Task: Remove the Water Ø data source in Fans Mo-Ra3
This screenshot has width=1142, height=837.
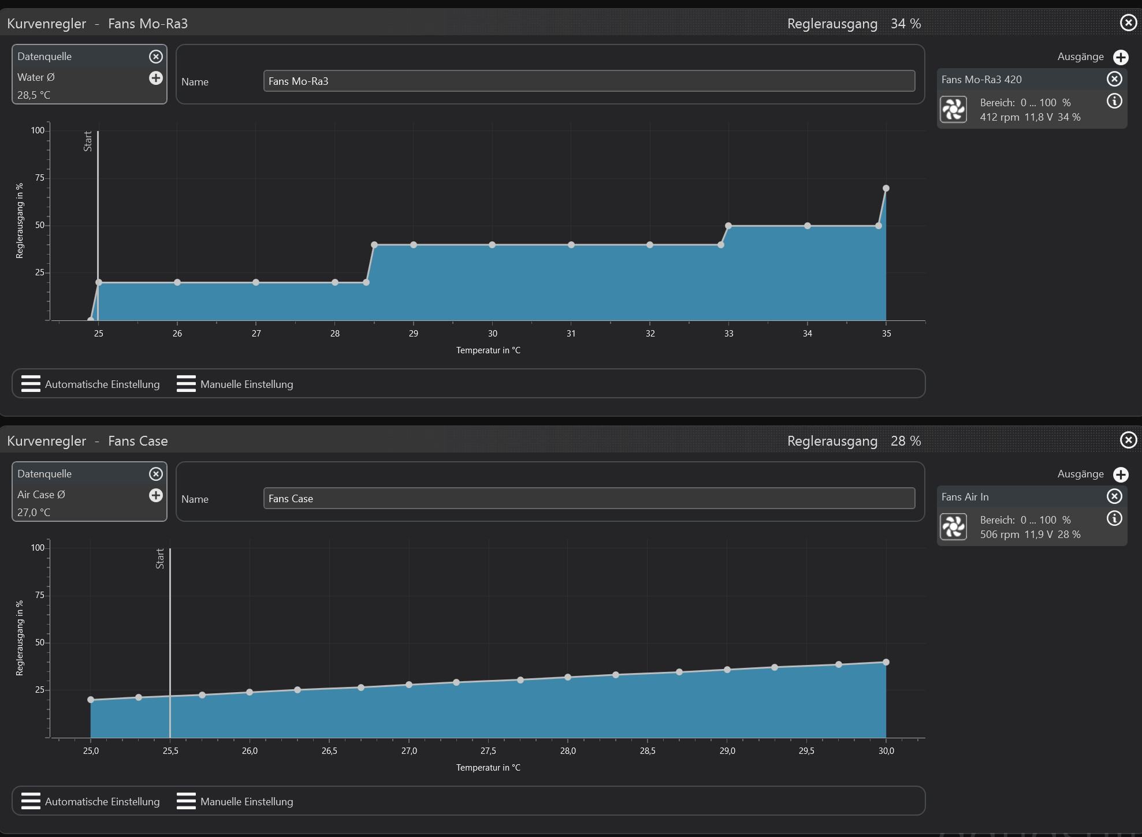Action: tap(156, 57)
